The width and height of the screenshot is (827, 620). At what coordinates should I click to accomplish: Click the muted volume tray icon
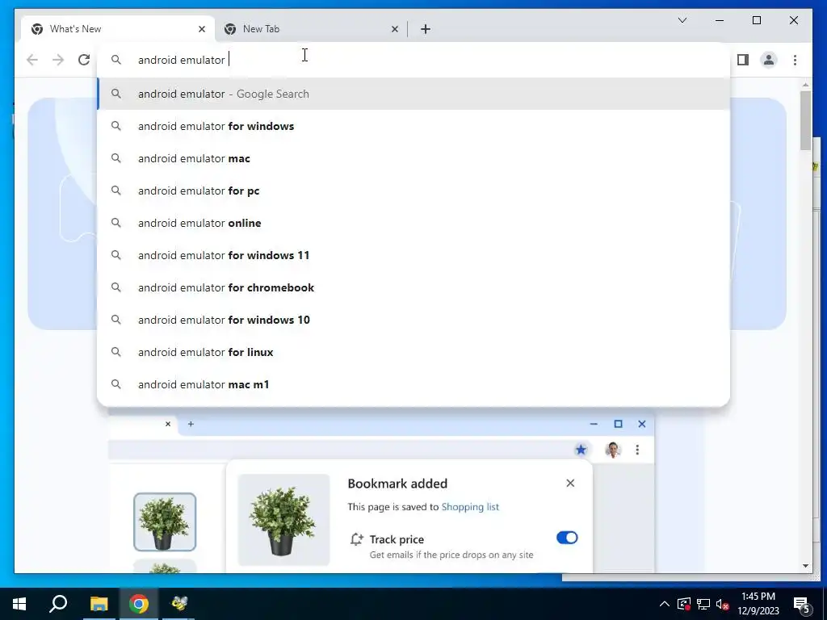pos(722,604)
